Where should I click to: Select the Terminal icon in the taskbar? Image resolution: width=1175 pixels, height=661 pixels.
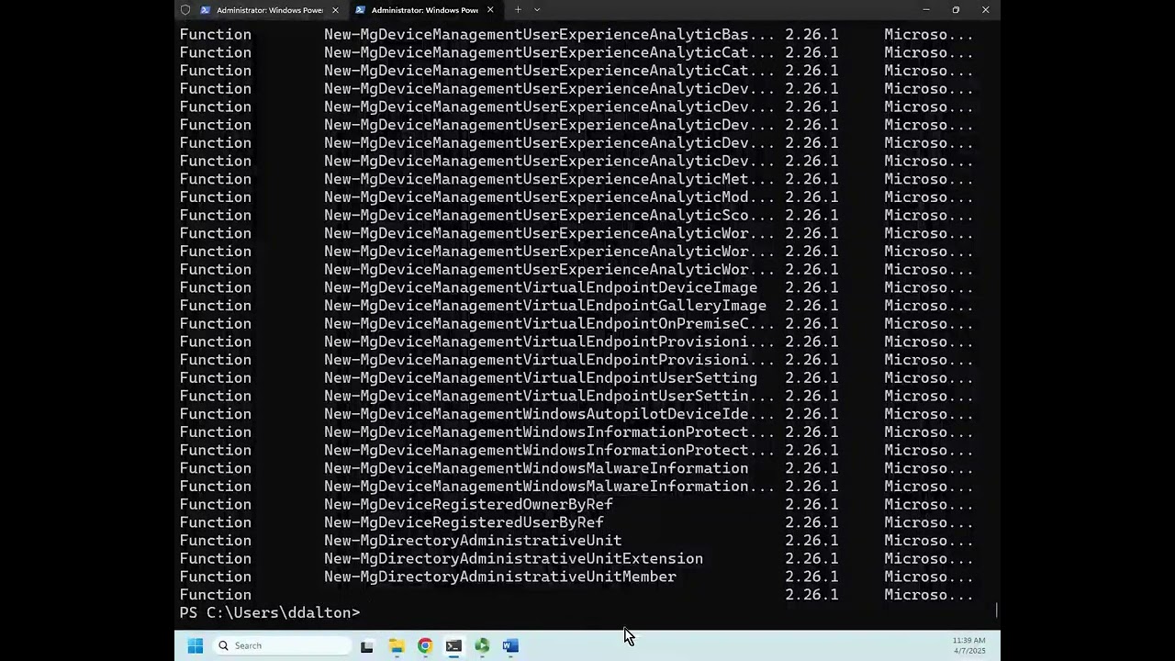click(453, 646)
